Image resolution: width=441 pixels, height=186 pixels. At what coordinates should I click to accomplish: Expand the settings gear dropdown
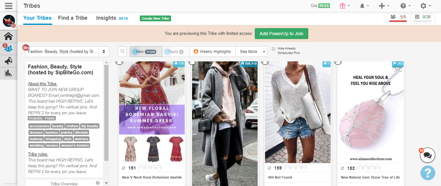click(426, 6)
